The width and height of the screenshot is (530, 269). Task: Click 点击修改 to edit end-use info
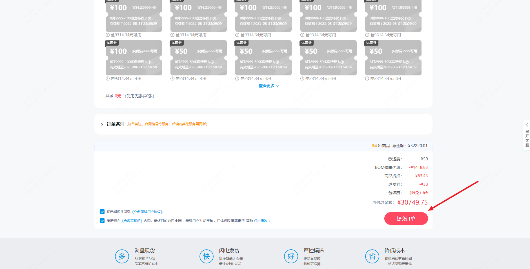click(x=262, y=221)
